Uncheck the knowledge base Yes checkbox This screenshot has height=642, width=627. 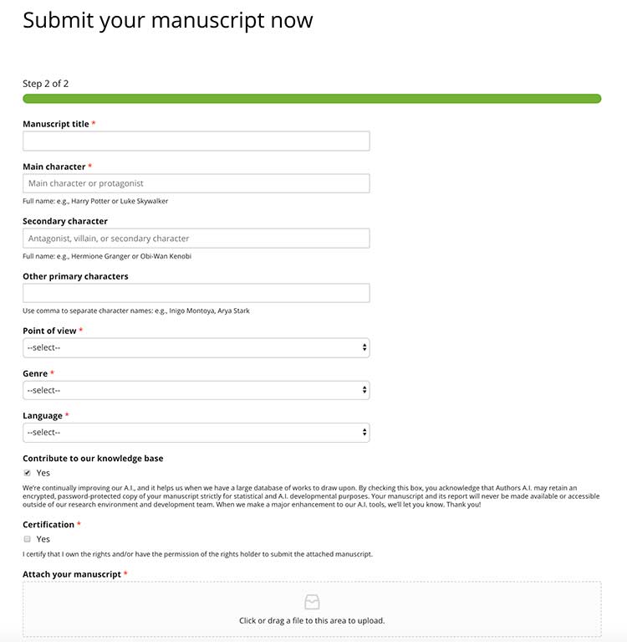point(28,473)
